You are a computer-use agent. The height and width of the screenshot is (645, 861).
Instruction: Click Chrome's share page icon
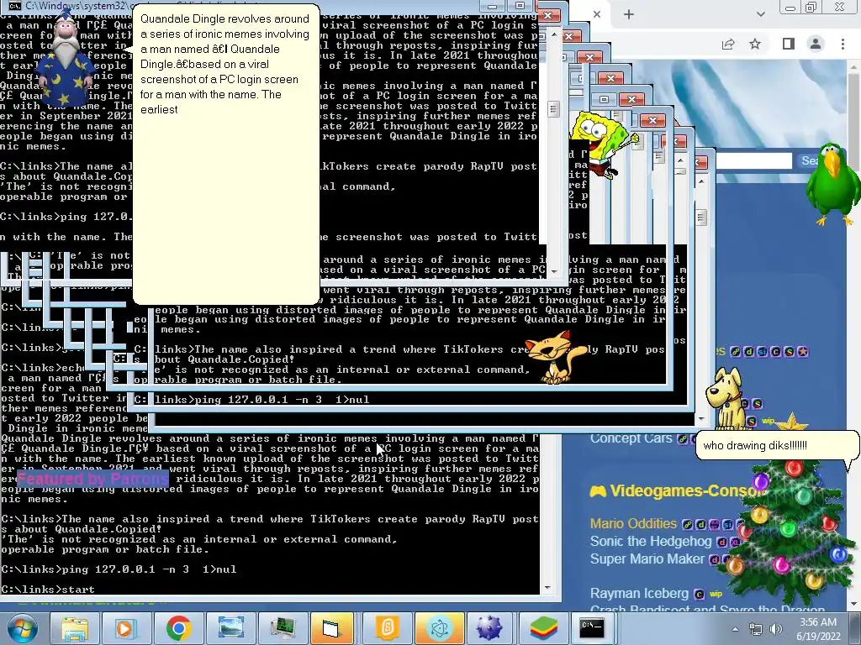coord(728,44)
